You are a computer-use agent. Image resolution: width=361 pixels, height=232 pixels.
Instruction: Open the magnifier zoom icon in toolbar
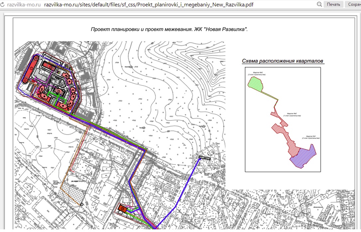[319, 4]
